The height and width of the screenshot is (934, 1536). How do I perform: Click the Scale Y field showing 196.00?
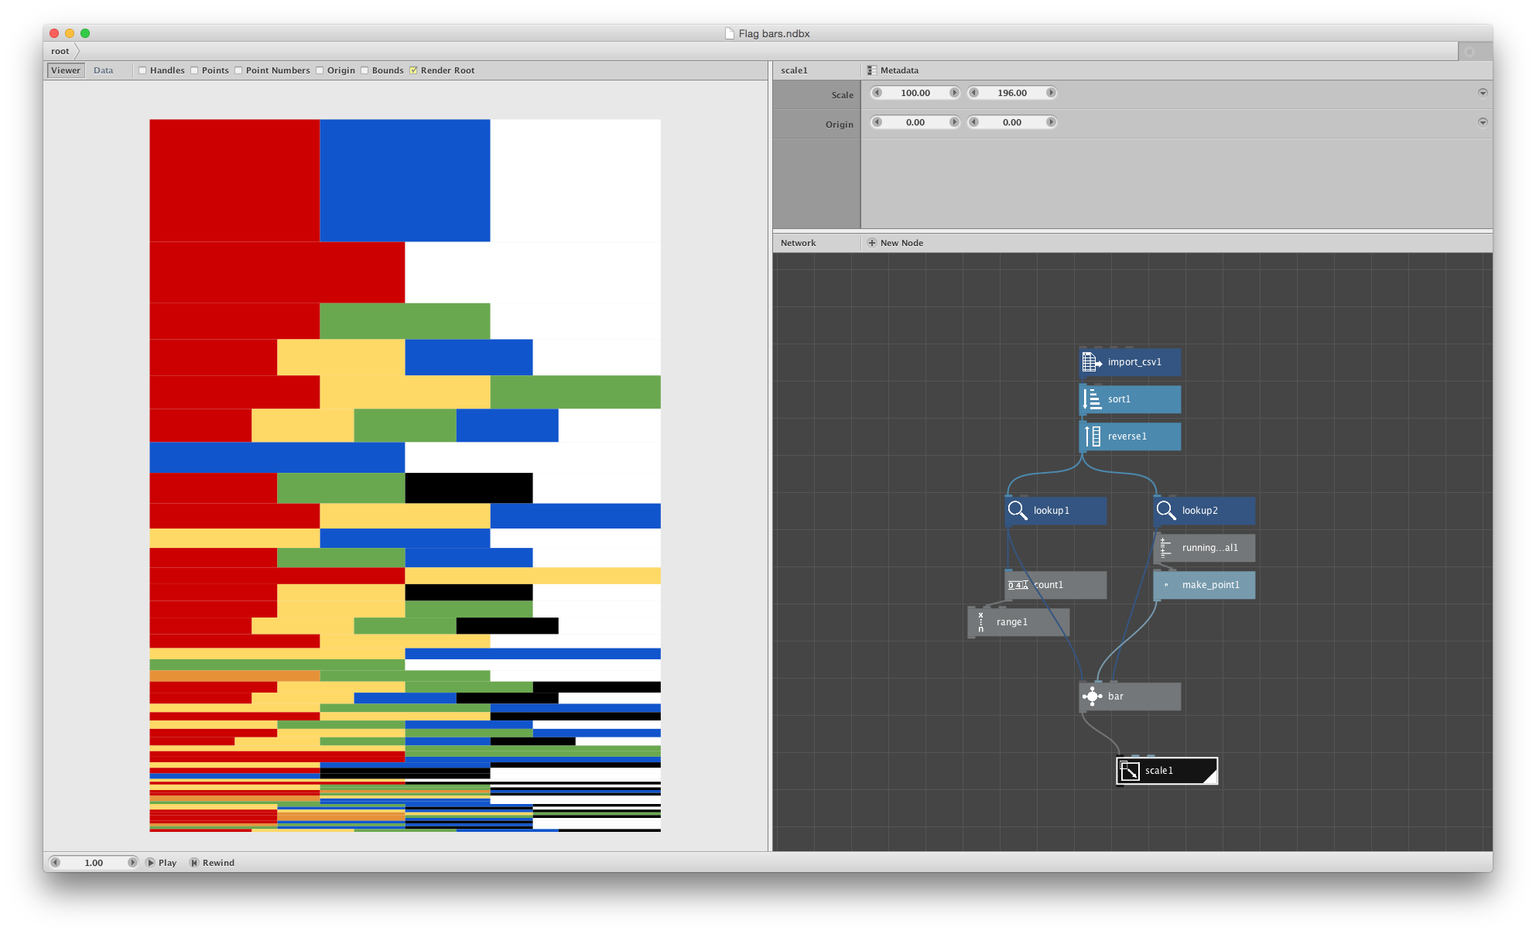click(x=1012, y=93)
